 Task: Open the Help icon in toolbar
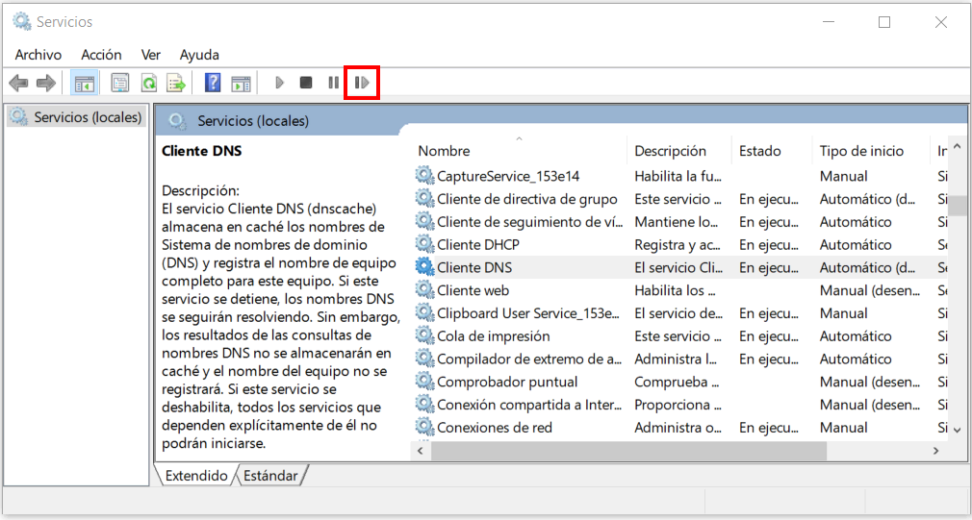pos(214,83)
